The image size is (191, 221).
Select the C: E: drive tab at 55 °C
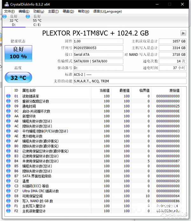click(x=37, y=21)
